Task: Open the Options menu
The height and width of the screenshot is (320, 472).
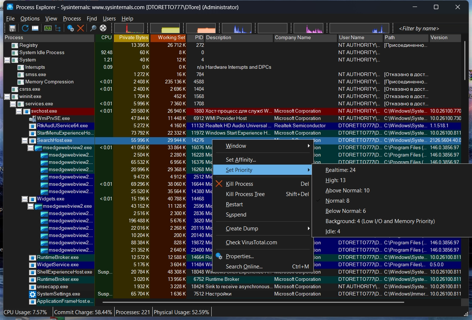Action: point(30,19)
